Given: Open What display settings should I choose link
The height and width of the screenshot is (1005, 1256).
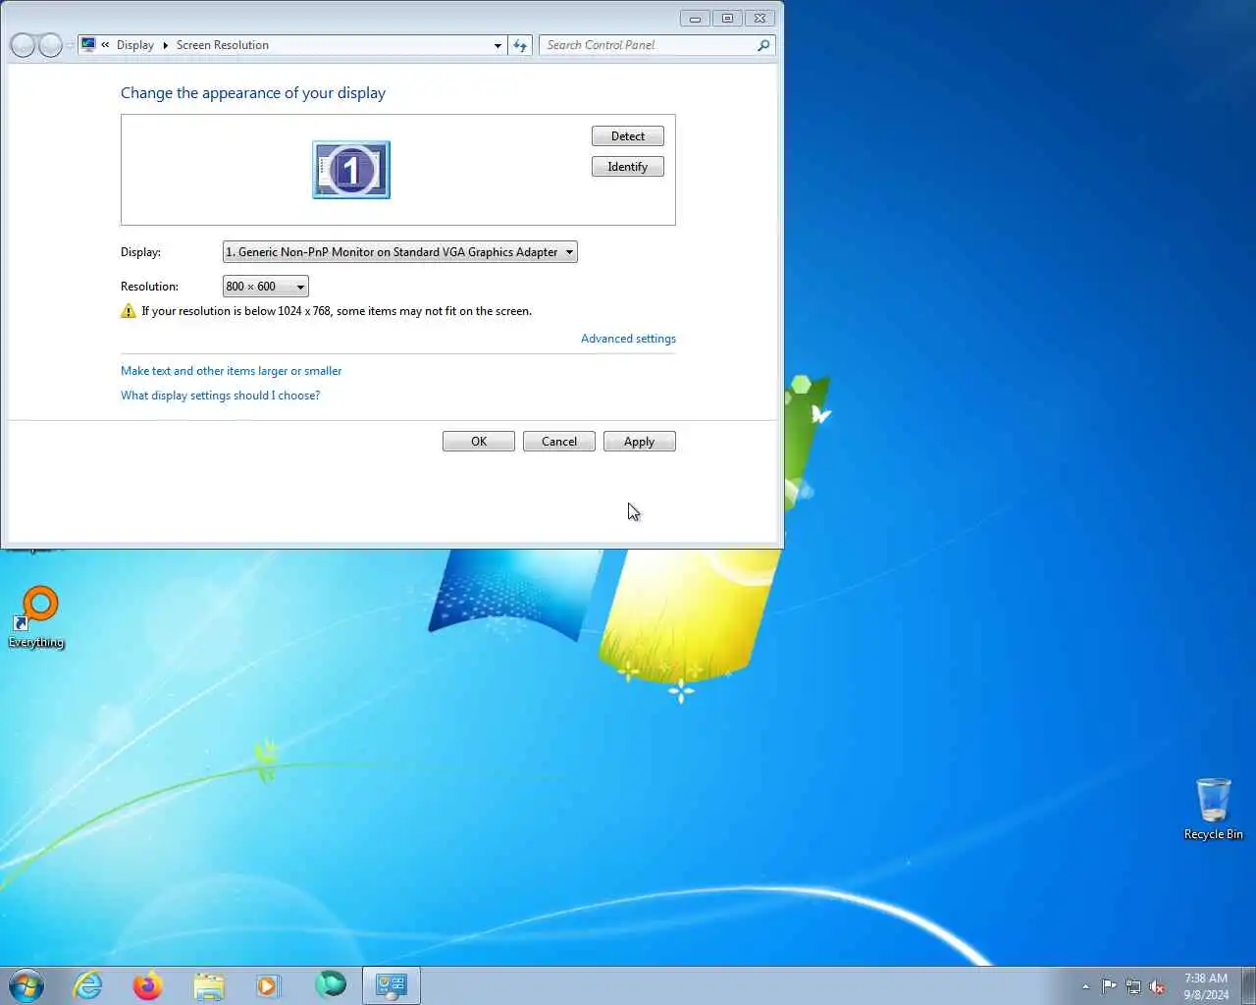Looking at the screenshot, I should (221, 396).
